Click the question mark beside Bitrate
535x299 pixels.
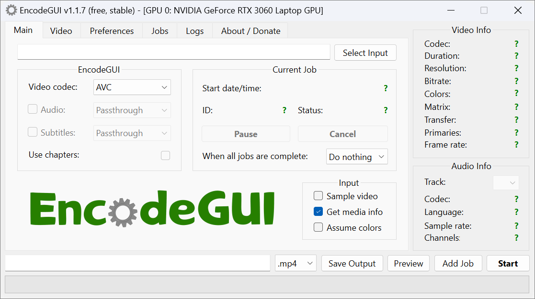click(516, 81)
